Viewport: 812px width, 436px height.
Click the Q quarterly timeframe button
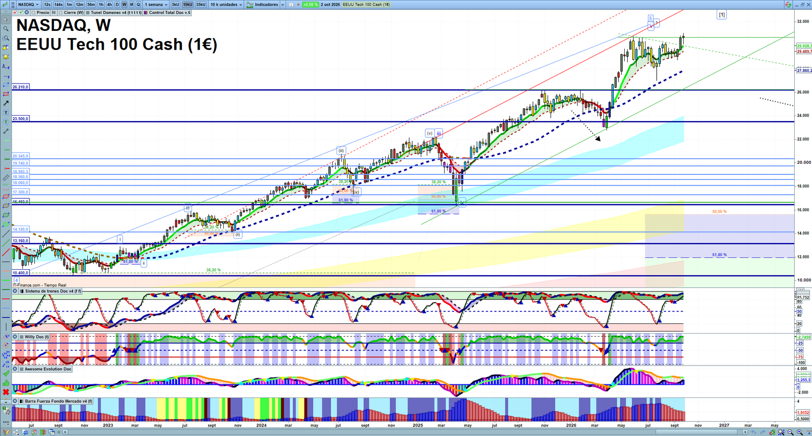click(x=138, y=5)
